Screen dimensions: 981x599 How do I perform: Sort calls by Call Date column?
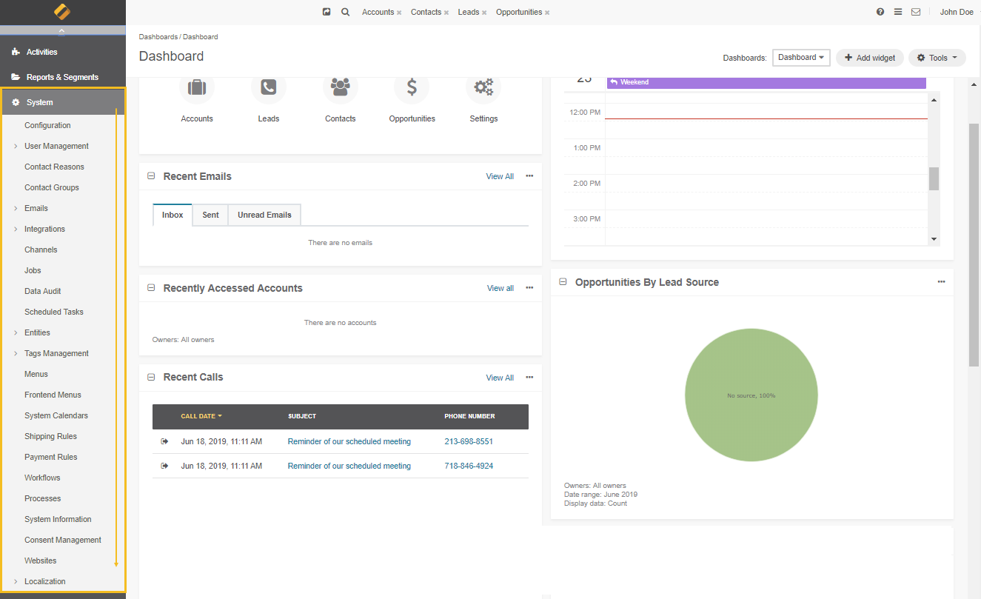201,416
